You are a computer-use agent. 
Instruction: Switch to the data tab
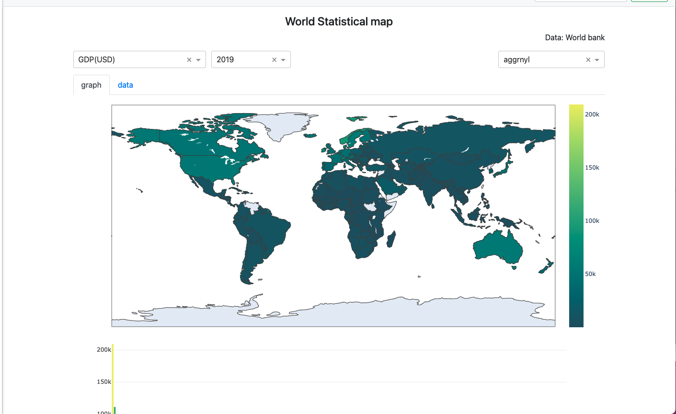pos(125,85)
